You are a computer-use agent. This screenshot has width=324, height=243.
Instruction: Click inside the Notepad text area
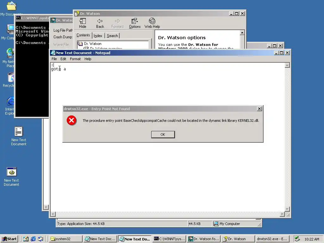pyautogui.click(x=167, y=137)
